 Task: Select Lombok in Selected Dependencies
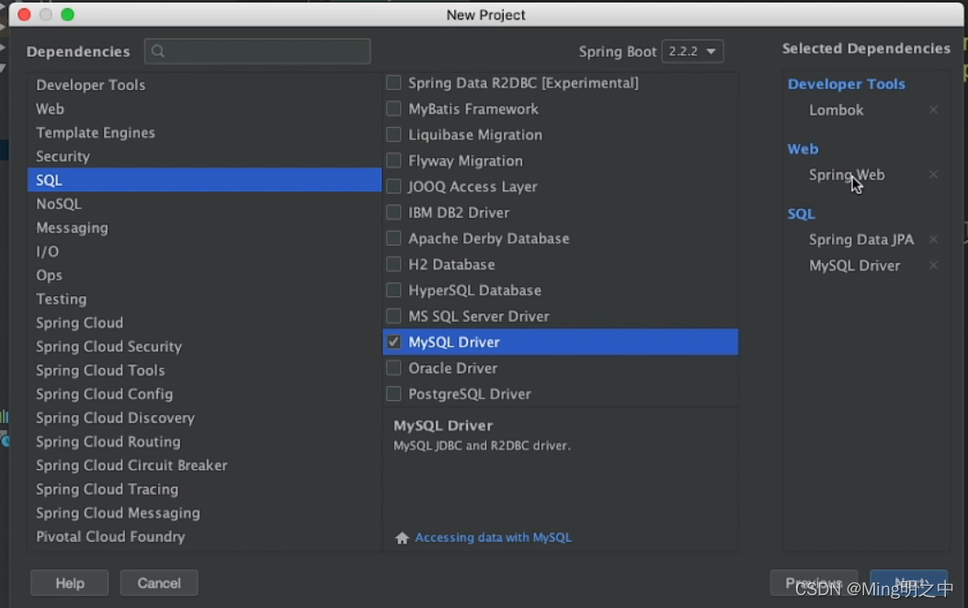[836, 110]
